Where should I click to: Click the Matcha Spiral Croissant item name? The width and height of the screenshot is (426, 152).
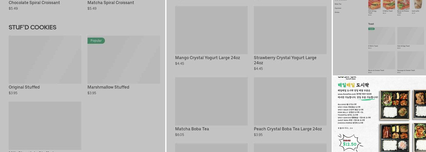click(x=111, y=3)
